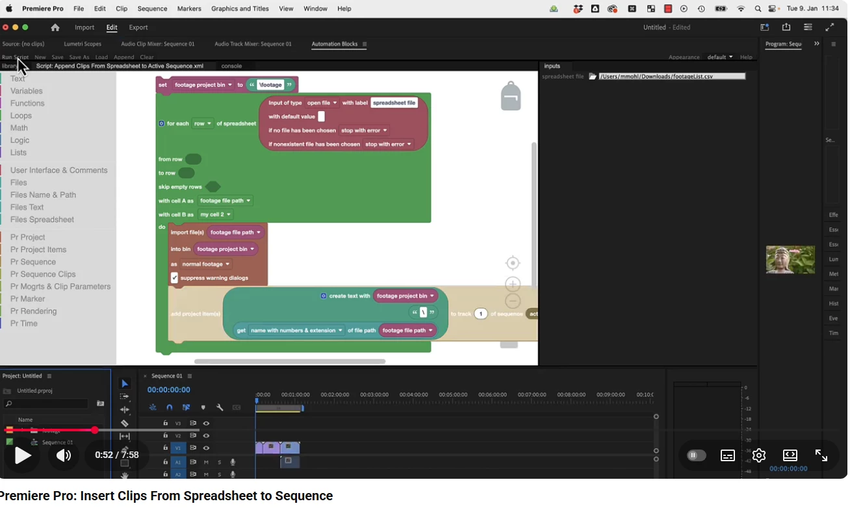Open 'name with numbers & extension' dropdown
Image resolution: width=850 pixels, height=508 pixels.
point(296,331)
